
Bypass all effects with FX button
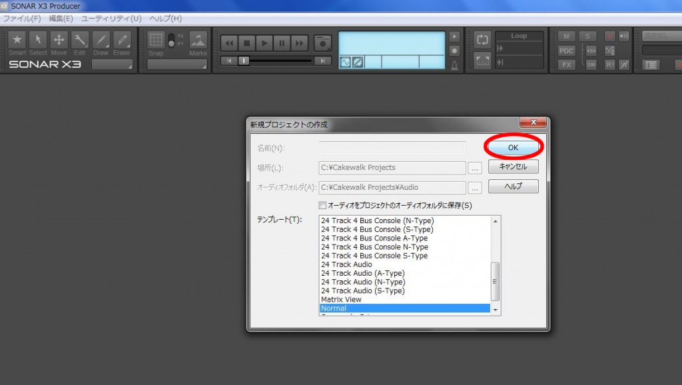click(x=566, y=65)
